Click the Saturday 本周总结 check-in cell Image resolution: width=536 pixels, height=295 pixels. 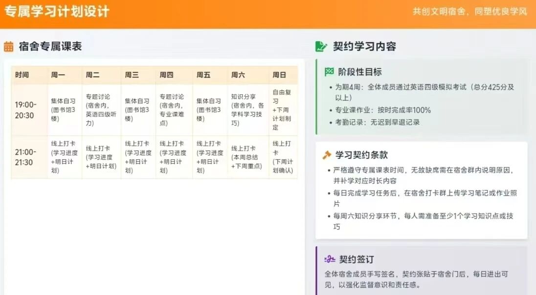click(x=248, y=157)
